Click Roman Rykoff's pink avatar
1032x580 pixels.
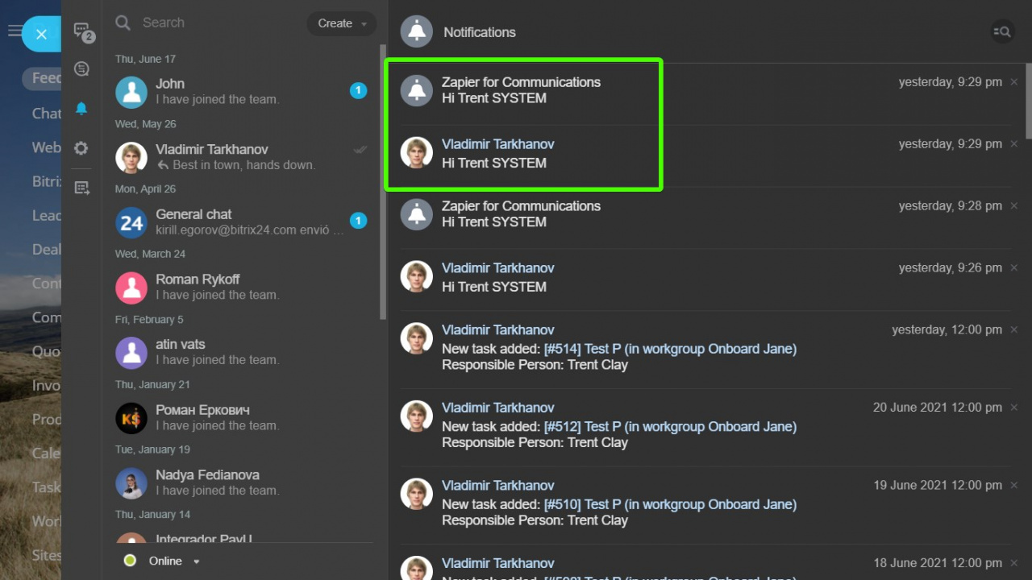(x=131, y=288)
